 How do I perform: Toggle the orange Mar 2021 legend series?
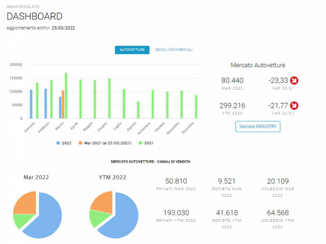[x=105, y=143]
